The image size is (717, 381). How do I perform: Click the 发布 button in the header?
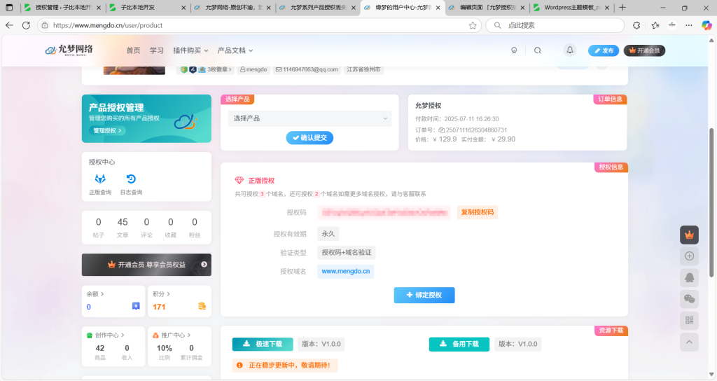coord(604,50)
